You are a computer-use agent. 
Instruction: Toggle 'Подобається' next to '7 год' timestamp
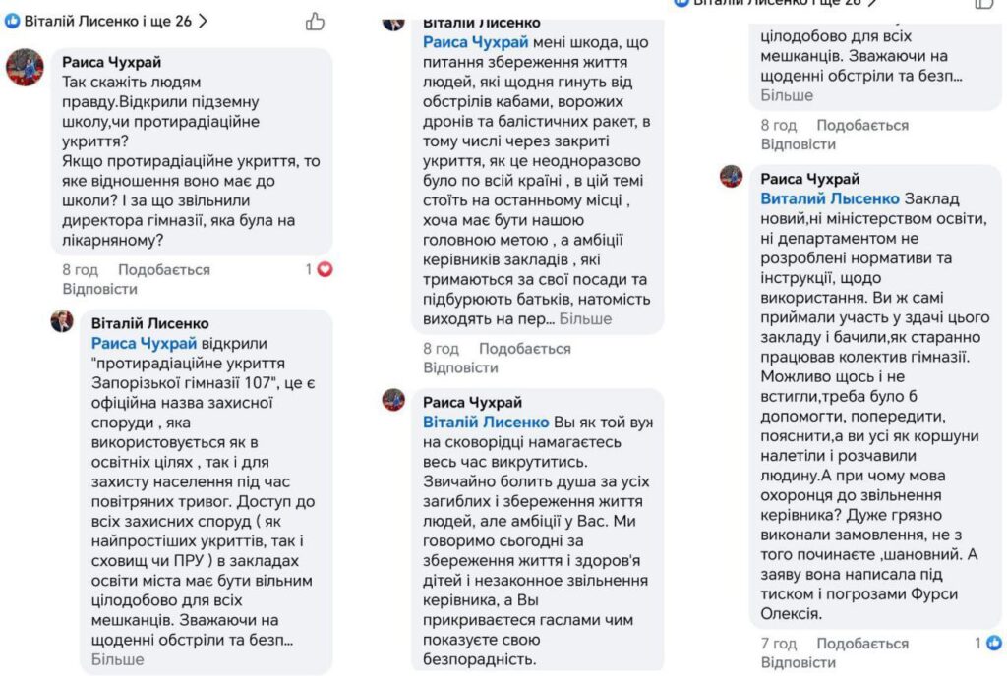[x=862, y=643]
